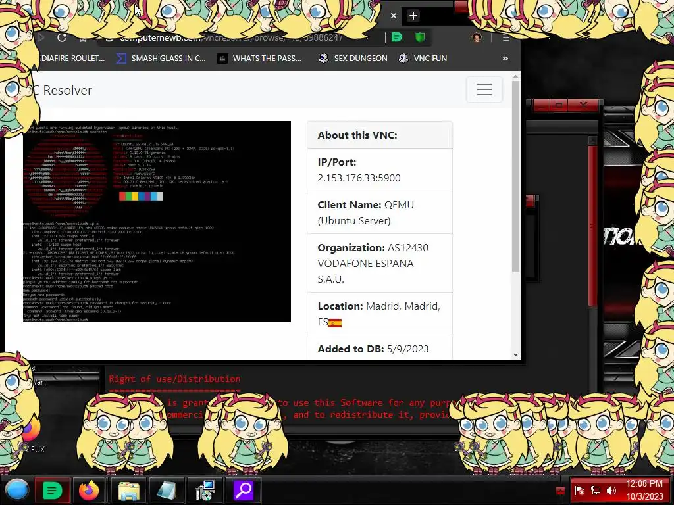Open the MEDIAFIRE ROULET... bookmark
The height and width of the screenshot is (505, 674).
(x=71, y=59)
